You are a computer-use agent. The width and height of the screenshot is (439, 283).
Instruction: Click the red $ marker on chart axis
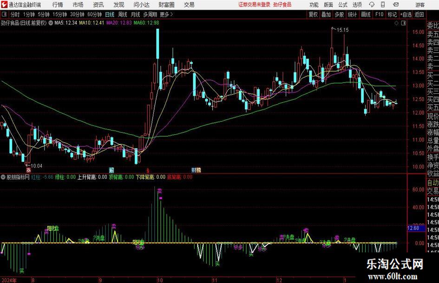(148, 171)
